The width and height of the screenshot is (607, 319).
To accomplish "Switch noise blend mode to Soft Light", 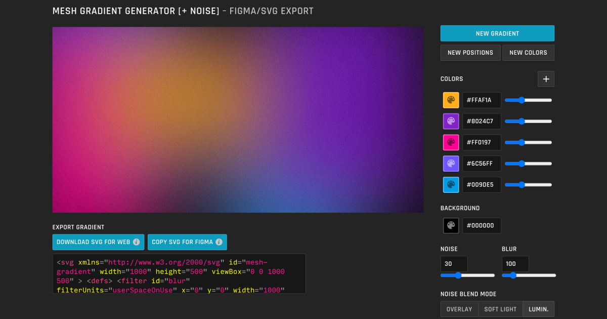I will pos(500,309).
